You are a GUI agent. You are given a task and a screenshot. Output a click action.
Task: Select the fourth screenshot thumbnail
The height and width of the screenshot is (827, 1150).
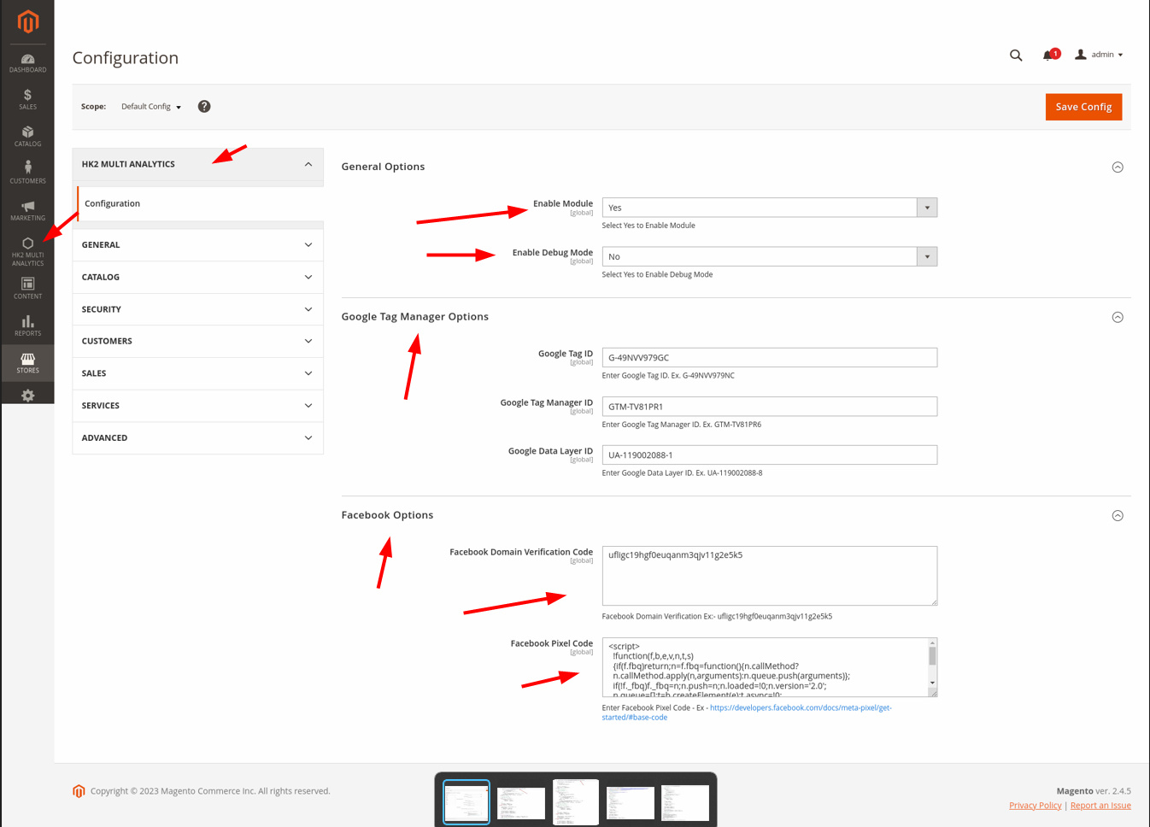click(631, 803)
